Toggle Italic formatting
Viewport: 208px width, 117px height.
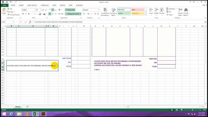pyautogui.click(x=26, y=14)
